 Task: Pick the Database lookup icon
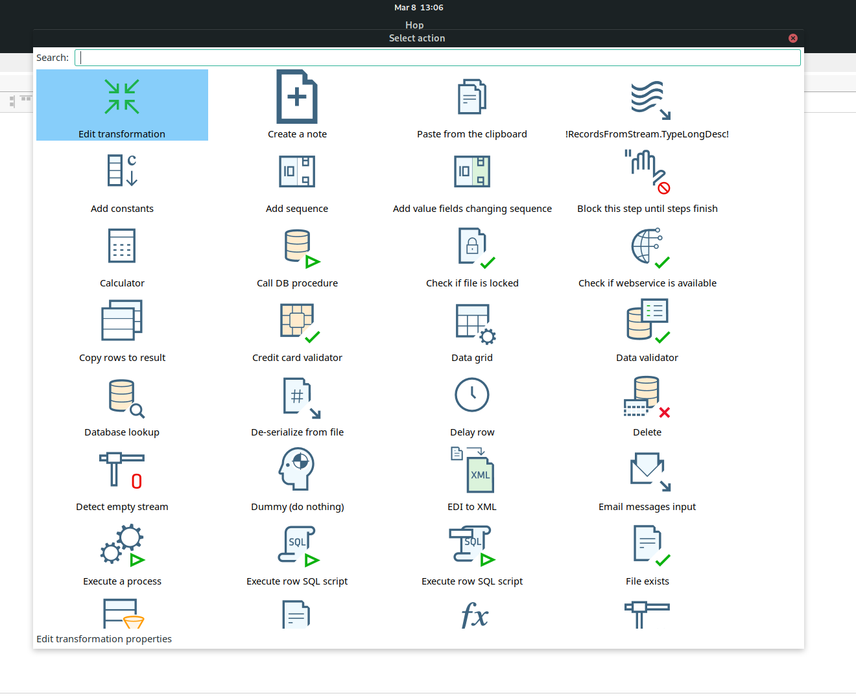pyautogui.click(x=125, y=398)
